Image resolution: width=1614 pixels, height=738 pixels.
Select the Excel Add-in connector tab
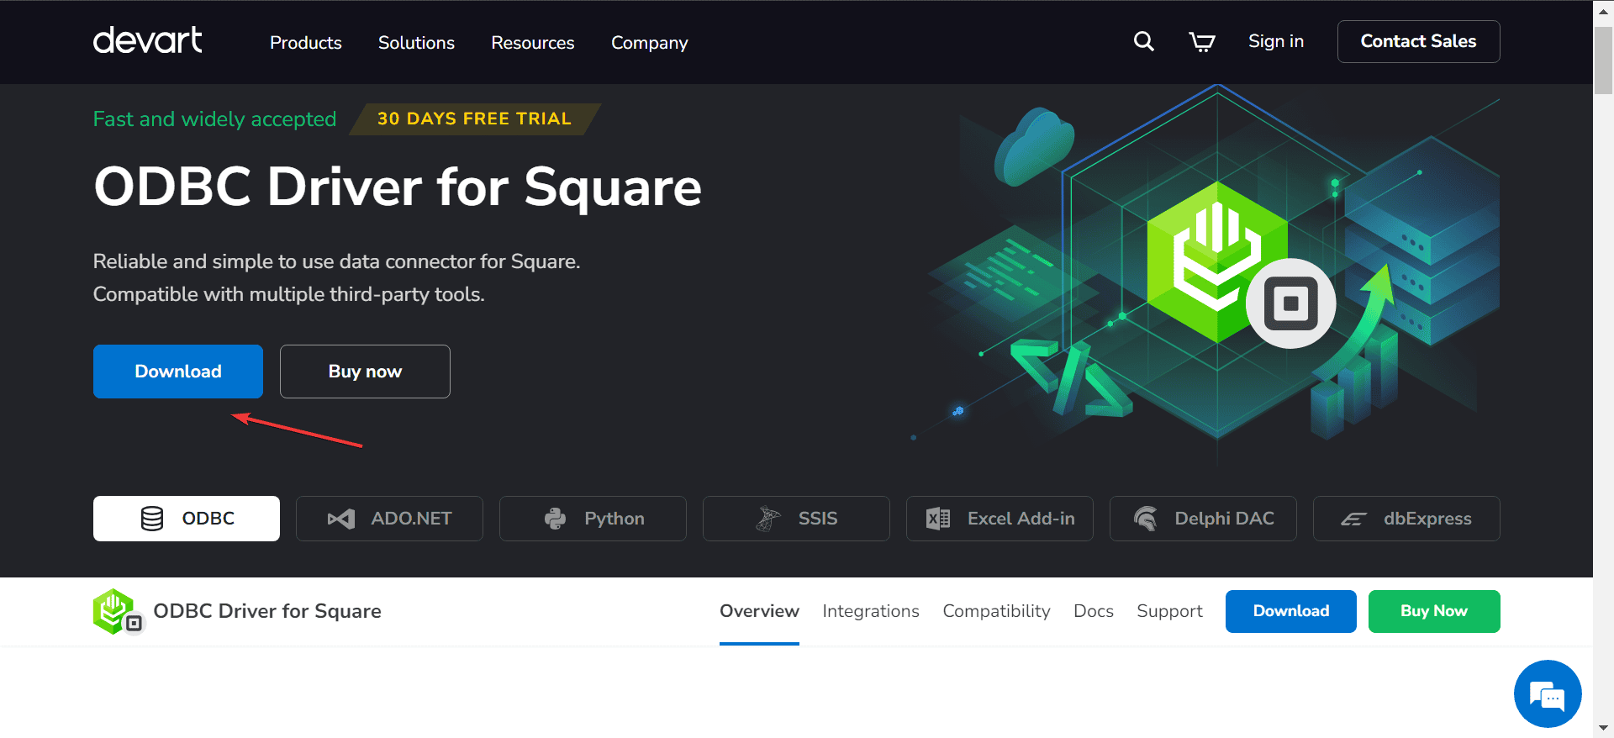1000,519
